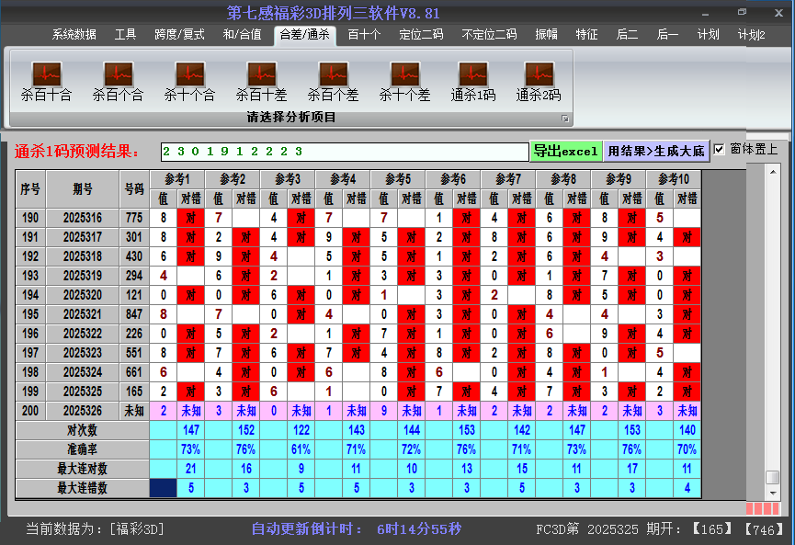This screenshot has width=795, height=545.
Task: Open the 杀十个合 analysis tool
Action: [x=188, y=78]
